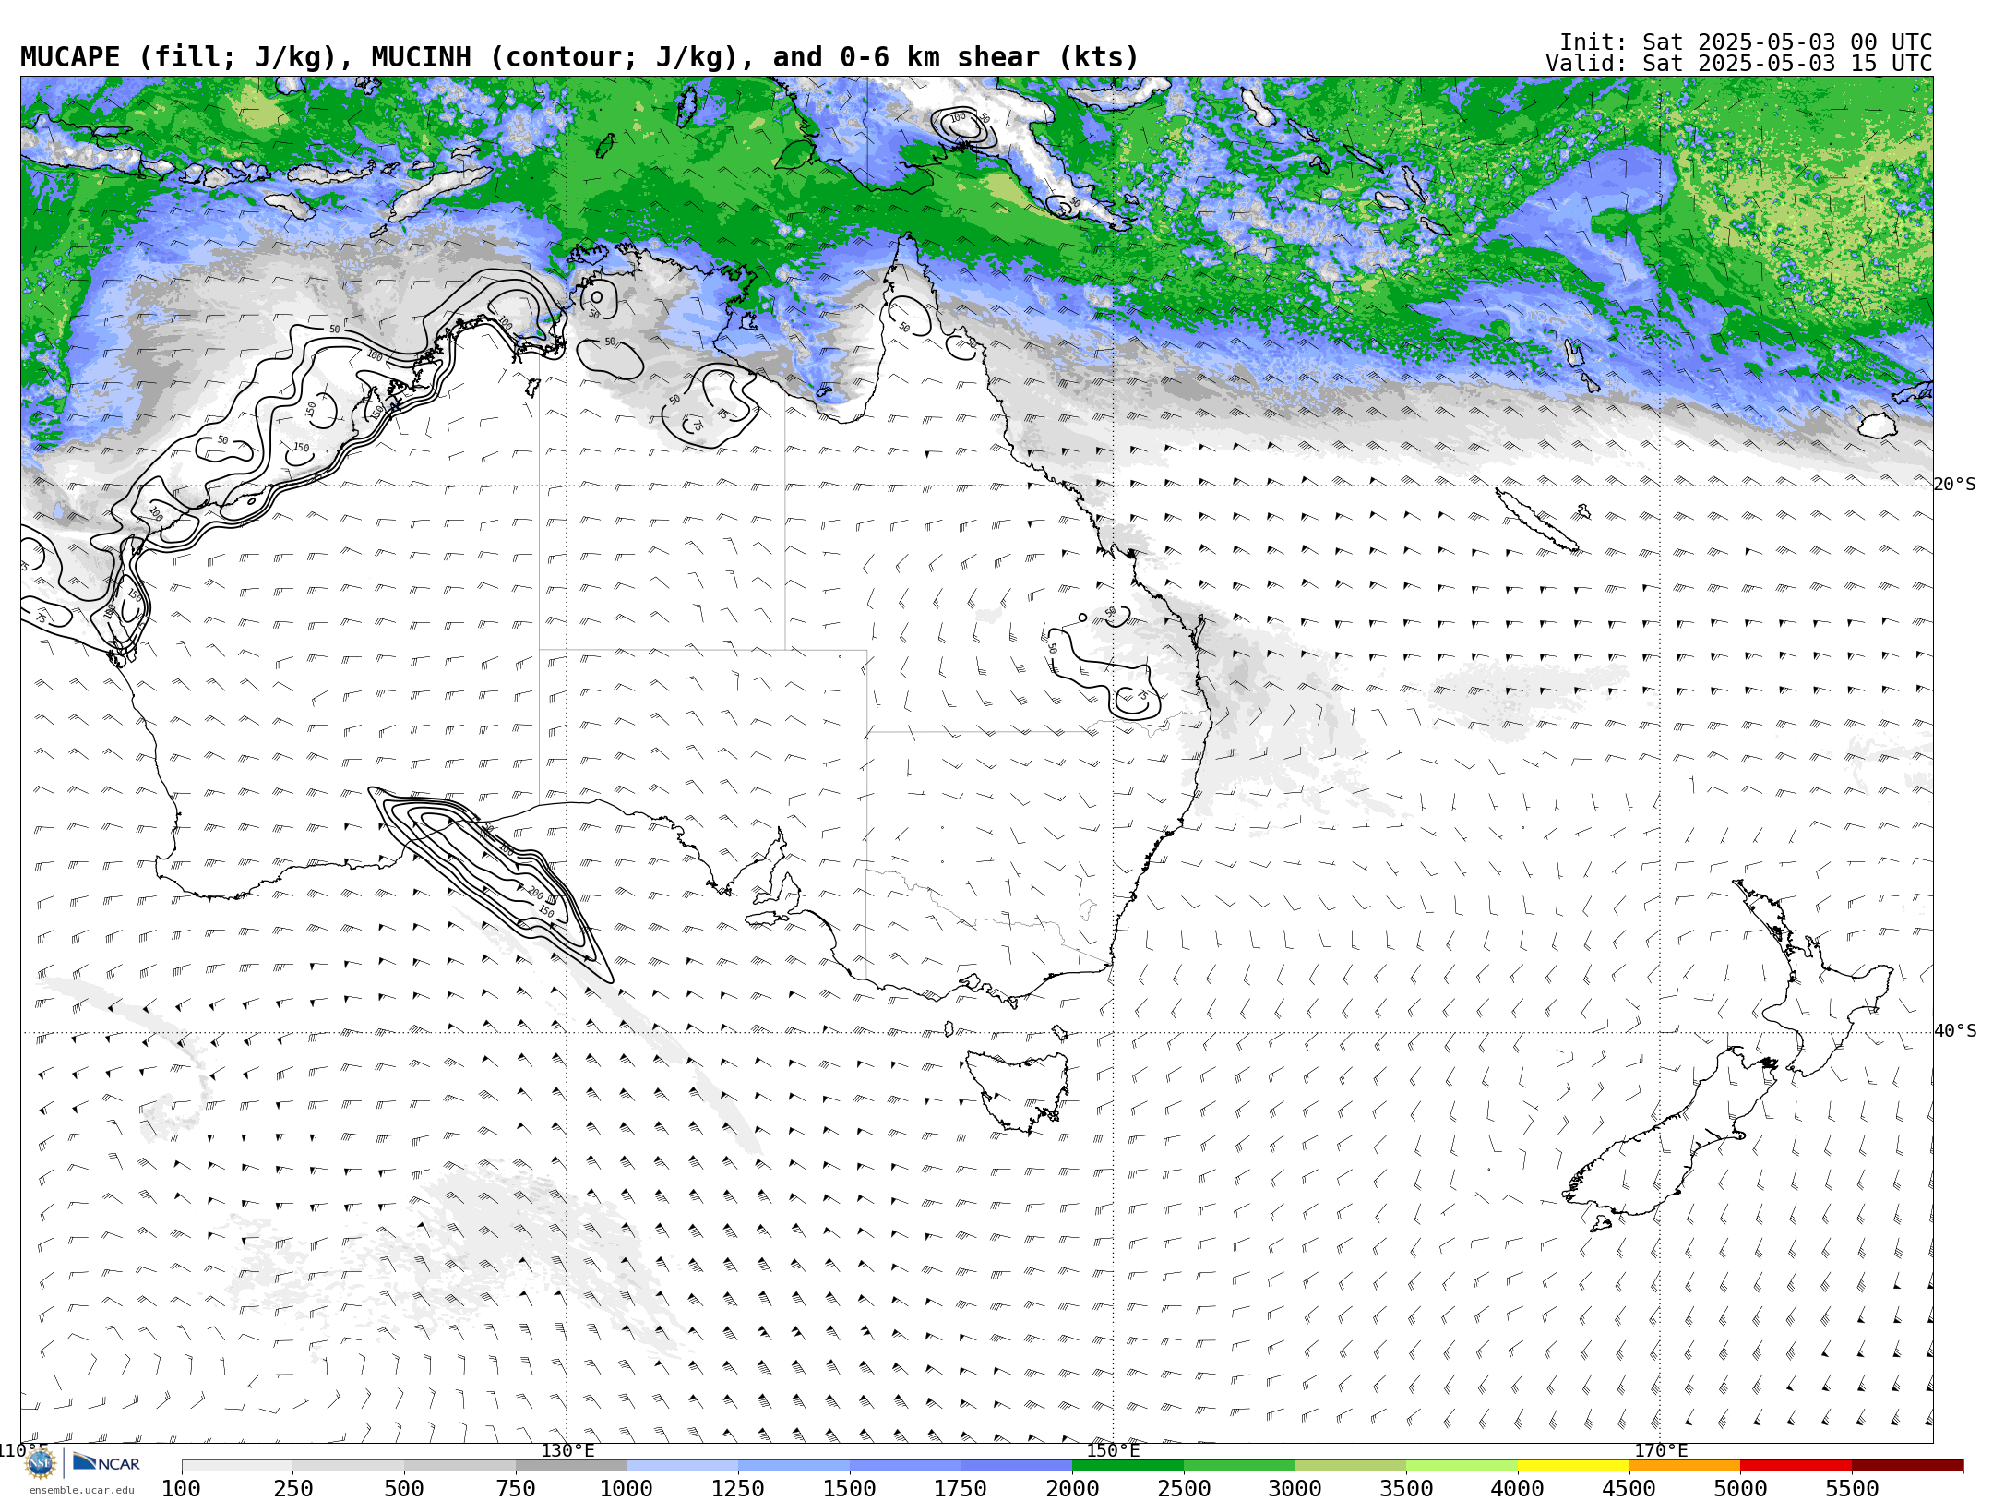Click the 170°E longitude label

click(x=1661, y=1451)
